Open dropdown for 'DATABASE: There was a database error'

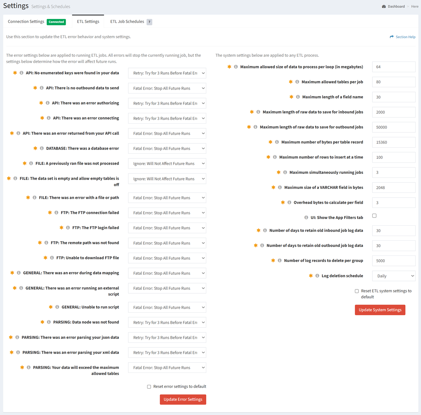(167, 149)
